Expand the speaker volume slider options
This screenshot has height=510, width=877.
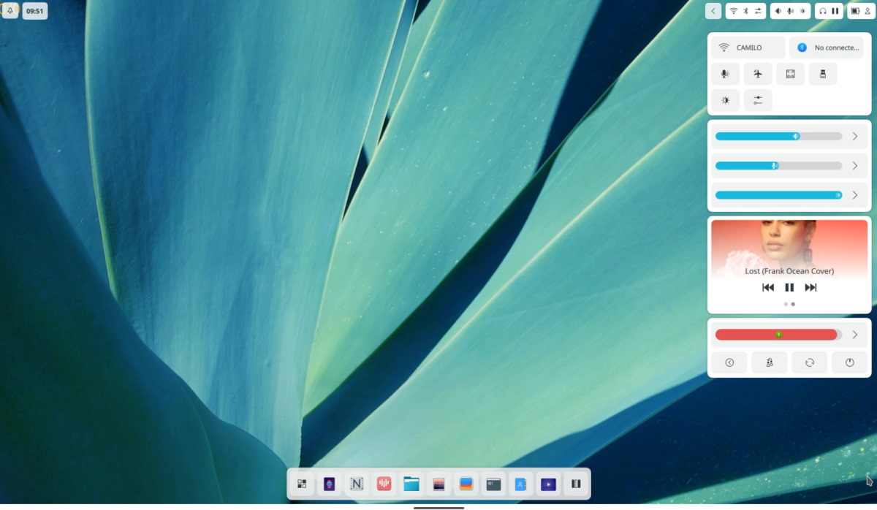[x=855, y=137]
